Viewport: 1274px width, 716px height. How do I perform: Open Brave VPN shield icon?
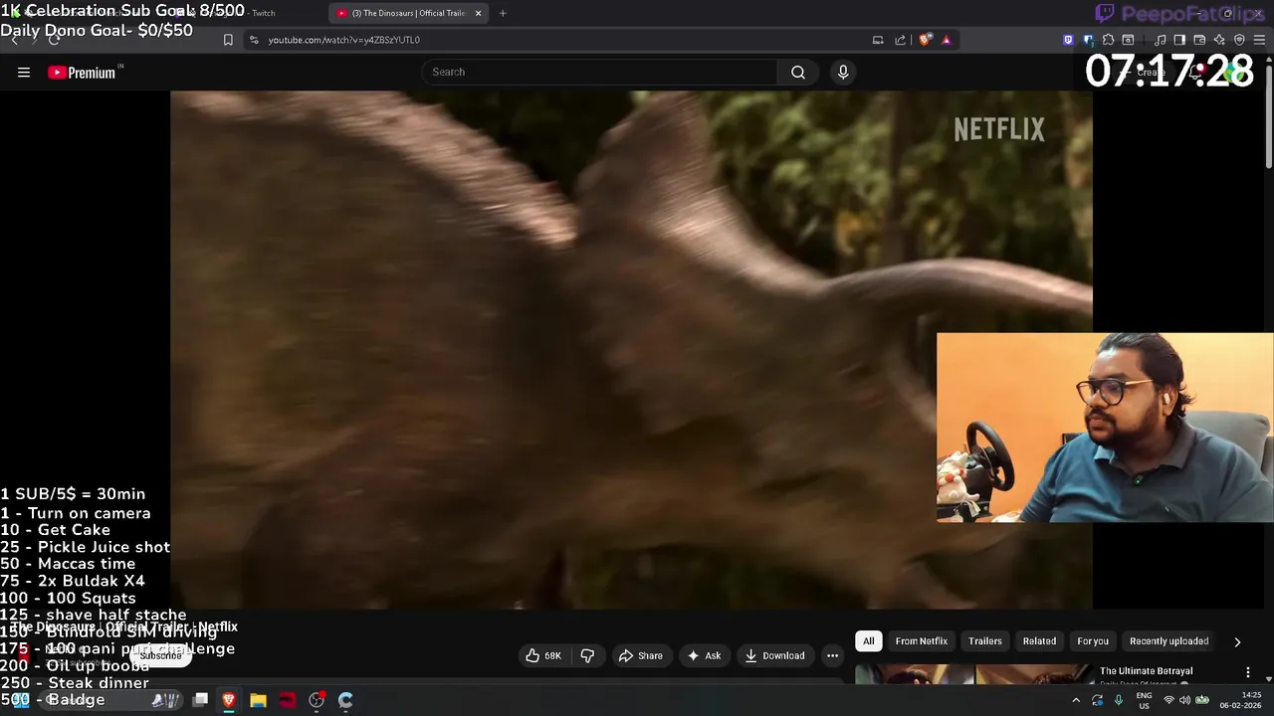(x=1239, y=40)
